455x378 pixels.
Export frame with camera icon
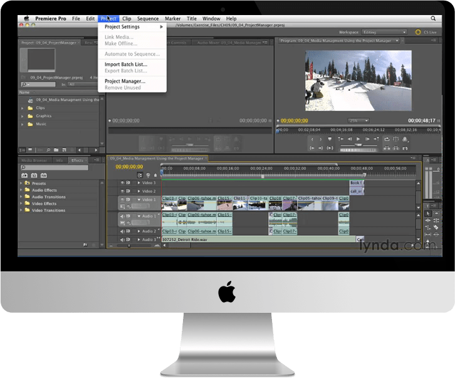[405, 149]
